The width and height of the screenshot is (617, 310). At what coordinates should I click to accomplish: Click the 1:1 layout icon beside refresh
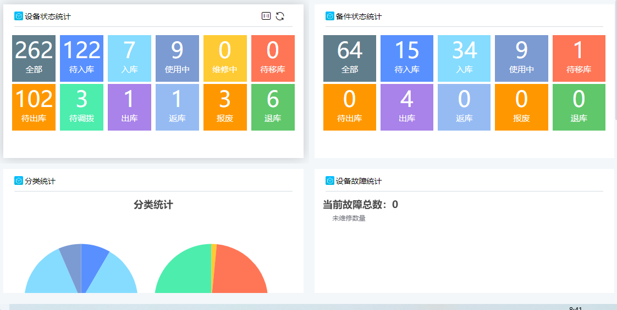point(266,16)
